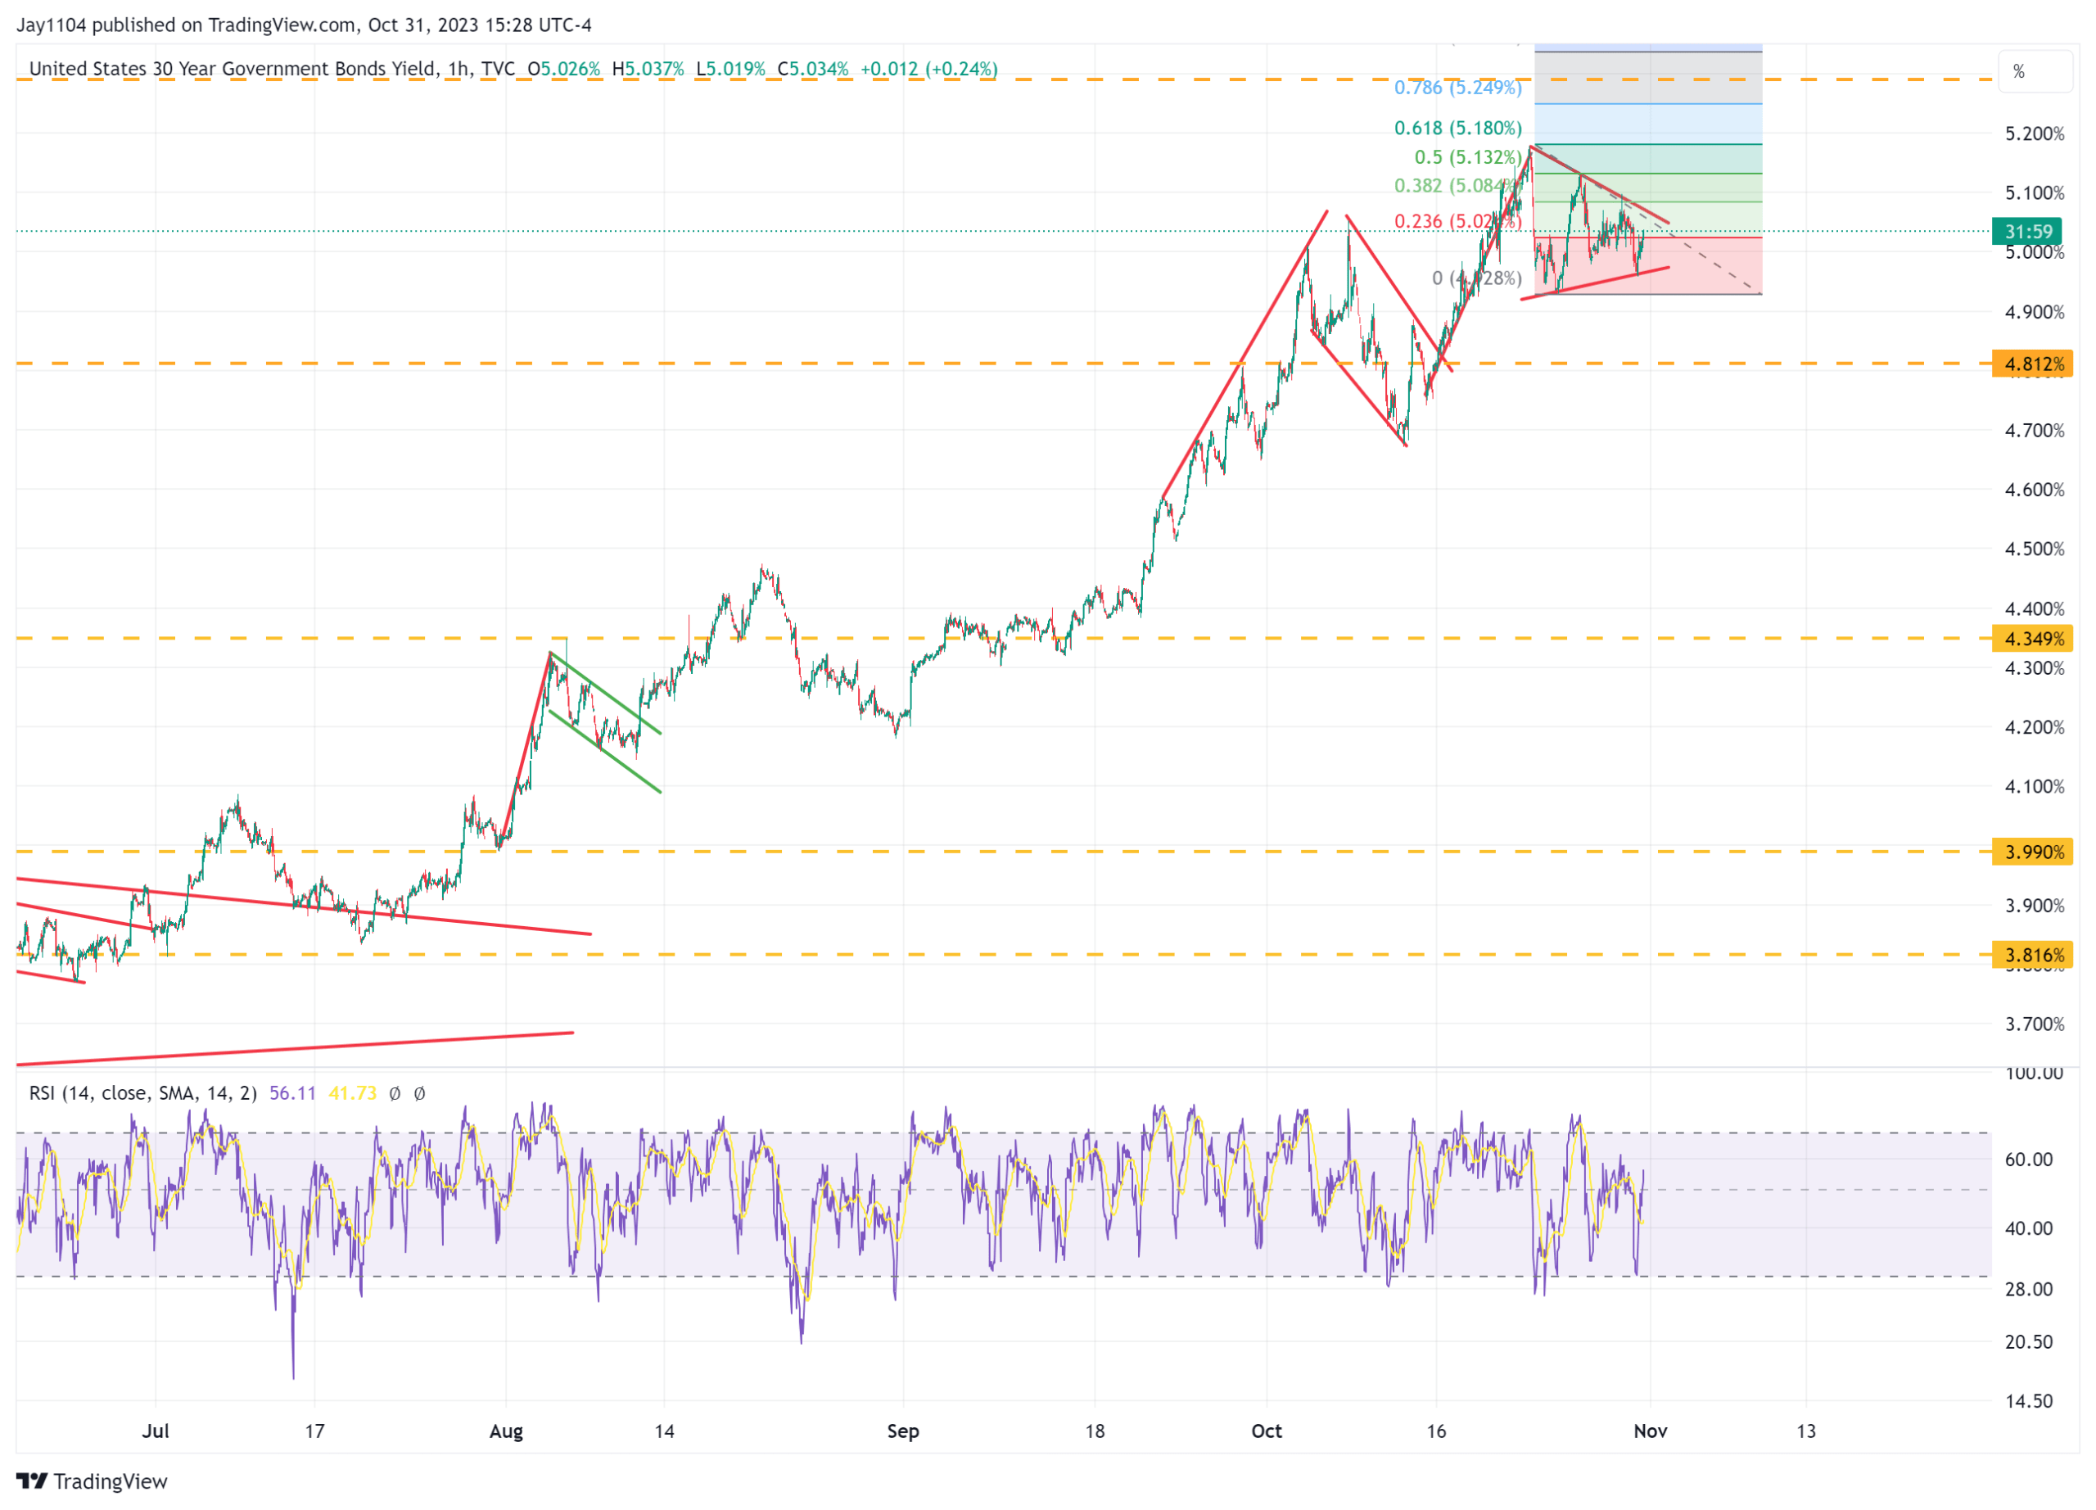Select the 4.812% price level label
Viewport: 2096px width, 1510px height.
(2032, 364)
